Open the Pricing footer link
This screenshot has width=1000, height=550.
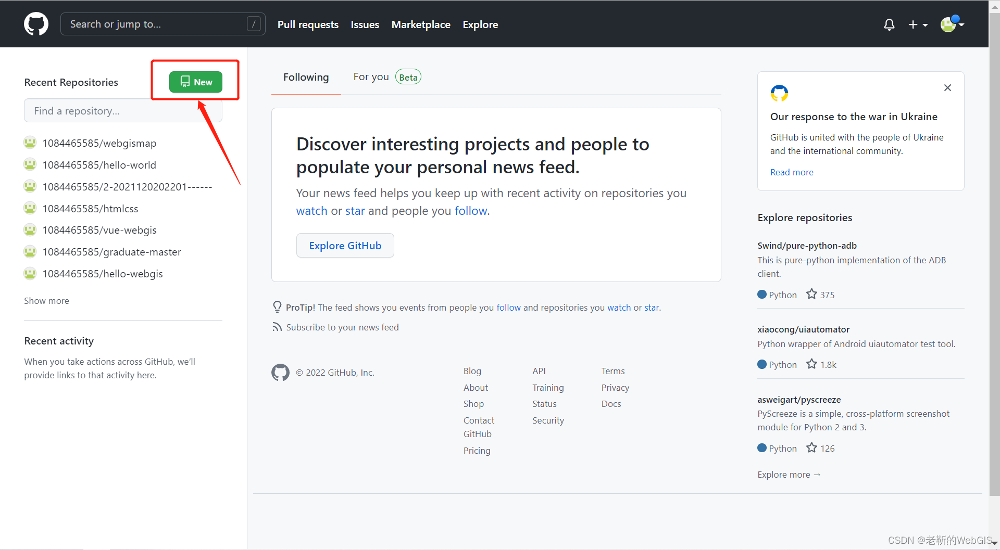coord(477,451)
